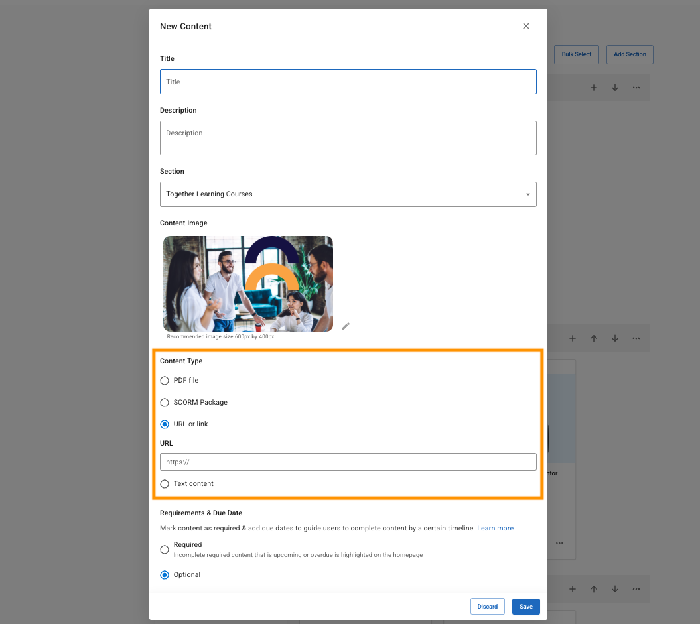Close the New Content dialog with X
Screen dimensions: 700x624
point(526,26)
